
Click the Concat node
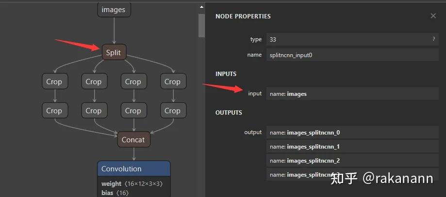133,140
